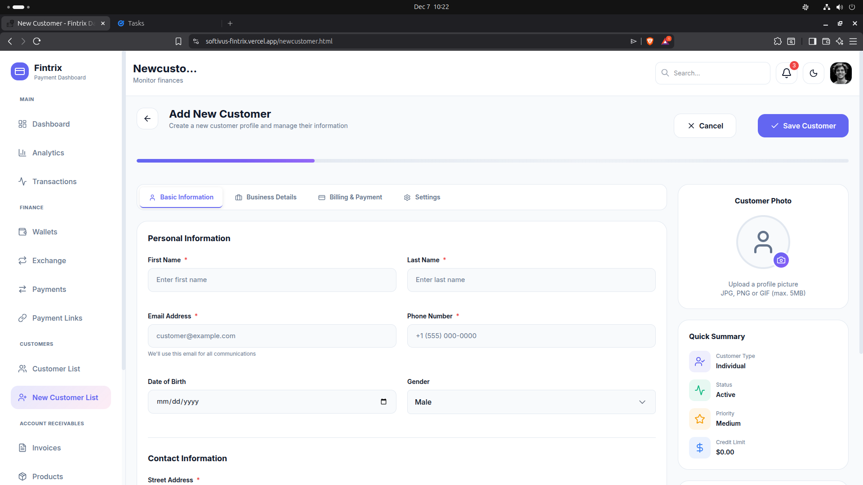This screenshot has height=485, width=863.
Task: Click the back arrow beside Add New Customer
Action: click(147, 119)
